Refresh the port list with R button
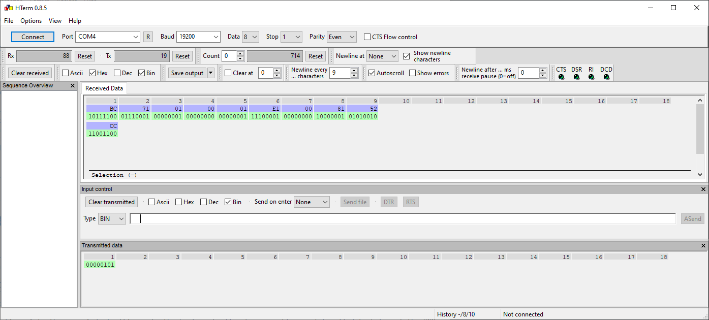 coord(148,37)
